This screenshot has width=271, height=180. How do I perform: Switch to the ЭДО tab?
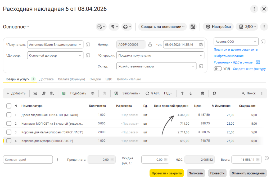pyautogui.click(x=109, y=79)
